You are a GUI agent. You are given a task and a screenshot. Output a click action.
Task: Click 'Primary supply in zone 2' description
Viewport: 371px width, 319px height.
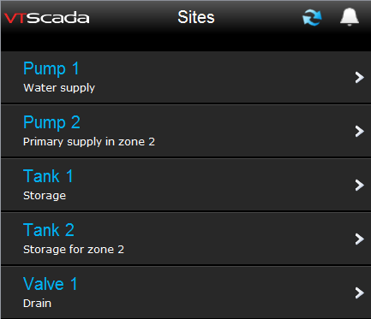pyautogui.click(x=89, y=142)
